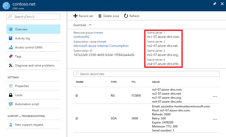
Task: Click the Diagnose tools icon
Action: [x=11, y=65]
